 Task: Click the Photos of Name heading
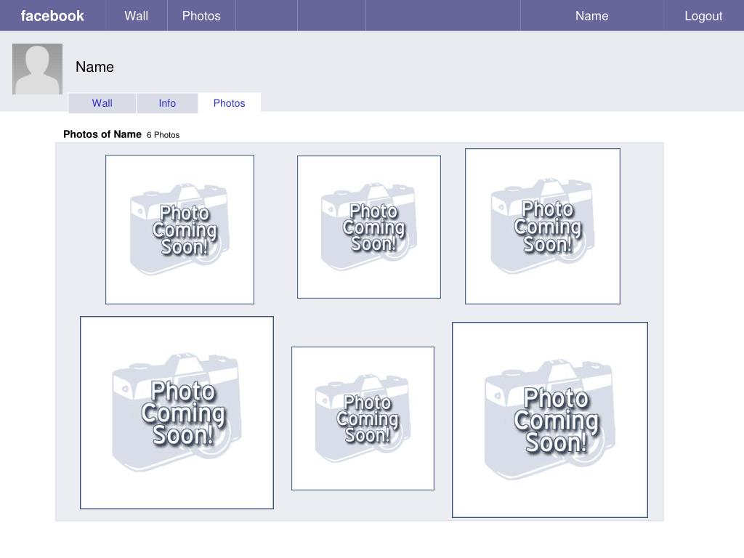click(102, 134)
